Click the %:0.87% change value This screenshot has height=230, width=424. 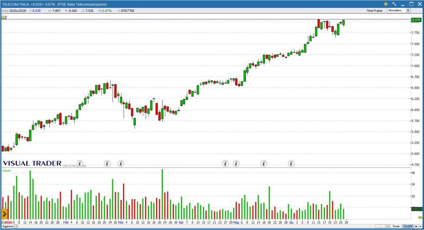tap(105, 11)
